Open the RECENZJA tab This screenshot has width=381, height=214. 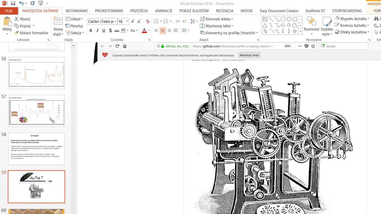(225, 11)
